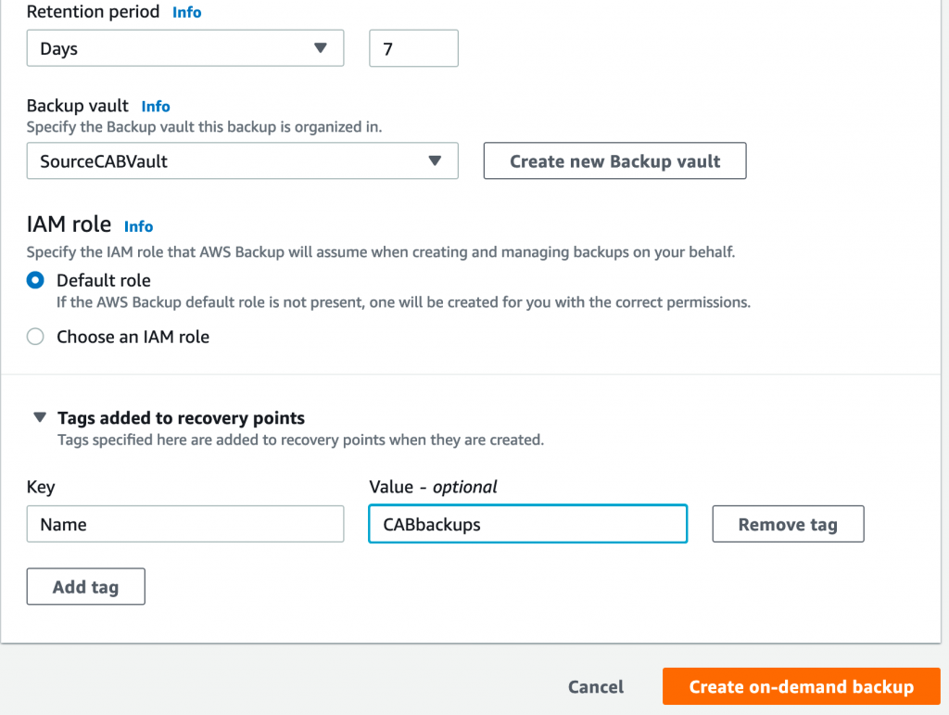Click the disclosure triangle next to Tags heading
Viewport: 949px width, 715px height.
(x=39, y=416)
